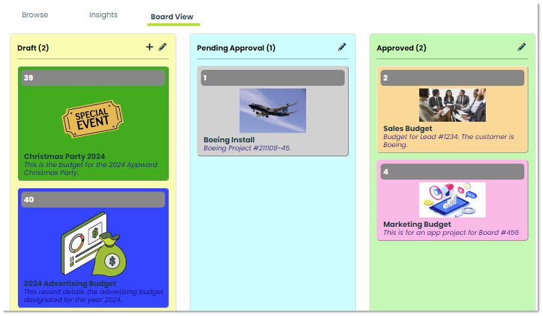Screen dimensions: 543x316
Task: Edit the Draft column with pencil icon
Action: [x=162, y=47]
